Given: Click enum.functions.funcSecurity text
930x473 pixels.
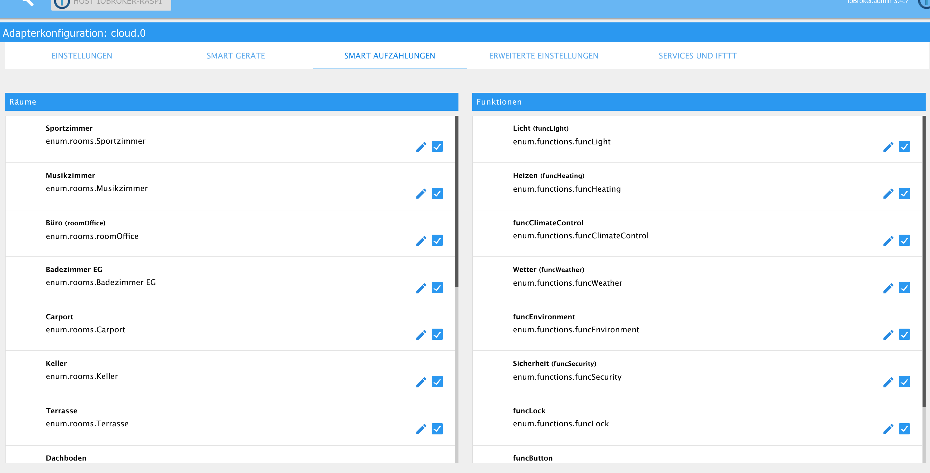Looking at the screenshot, I should 567,377.
